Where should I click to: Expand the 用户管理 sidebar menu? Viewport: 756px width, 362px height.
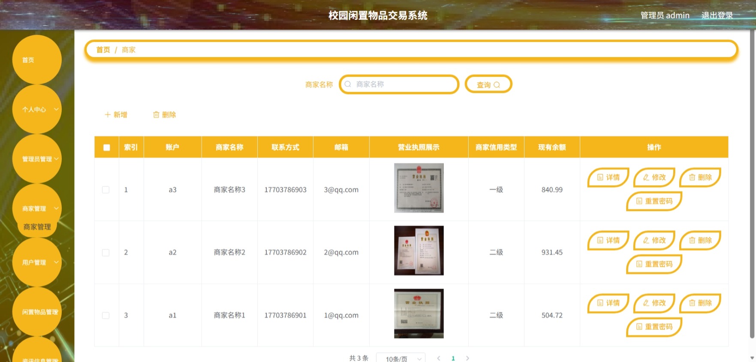click(37, 262)
